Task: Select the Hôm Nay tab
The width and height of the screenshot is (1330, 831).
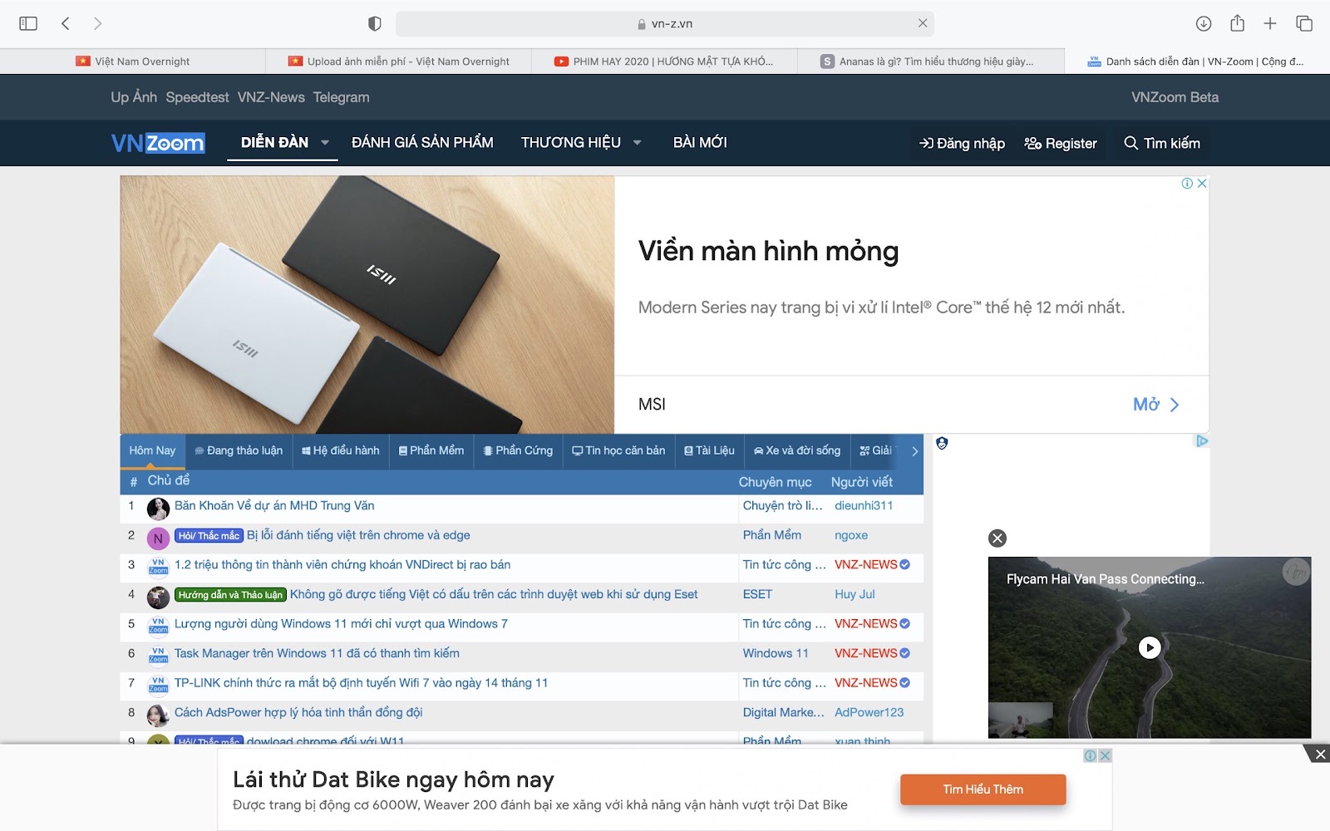Action: [152, 450]
